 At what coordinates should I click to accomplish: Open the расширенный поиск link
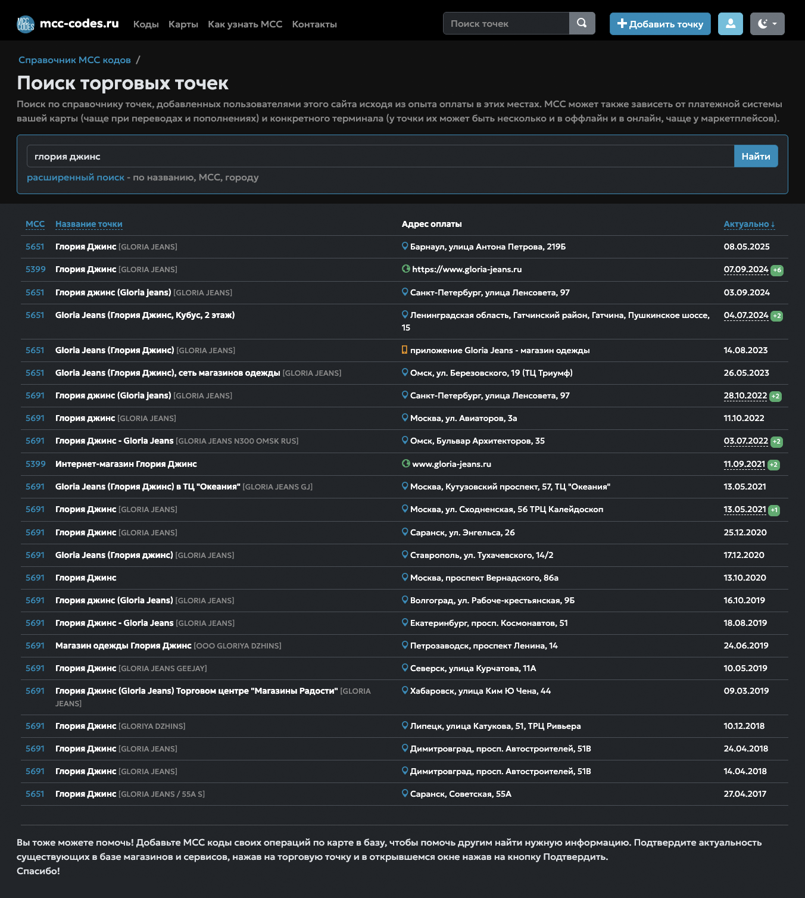tap(76, 177)
